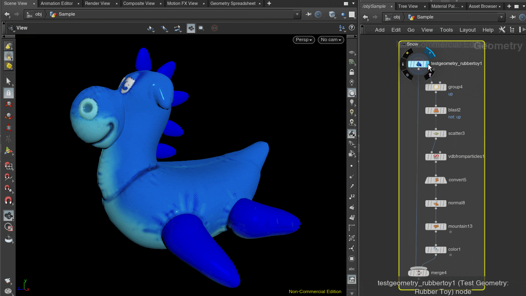
Task: Click the color1 node icon
Action: pyautogui.click(x=436, y=250)
